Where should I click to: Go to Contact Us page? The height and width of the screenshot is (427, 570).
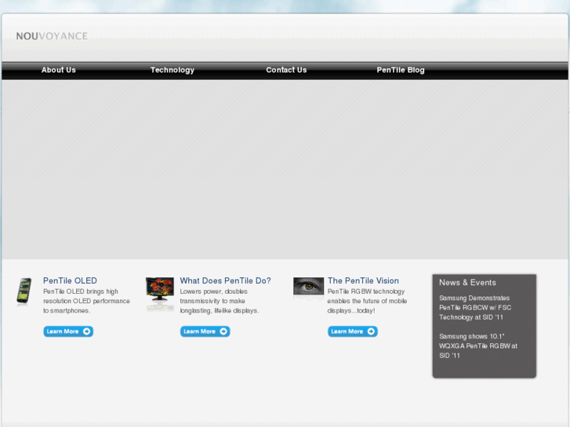pos(286,70)
